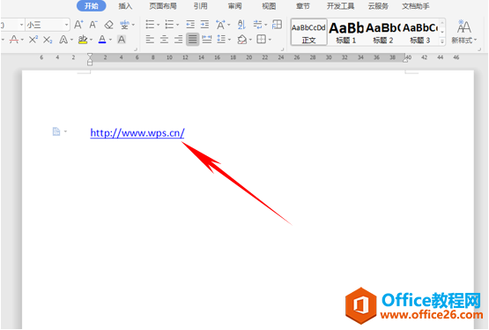The height and width of the screenshot is (330, 489).
Task: Click the show/hide paragraph marks icon
Action: [257, 25]
